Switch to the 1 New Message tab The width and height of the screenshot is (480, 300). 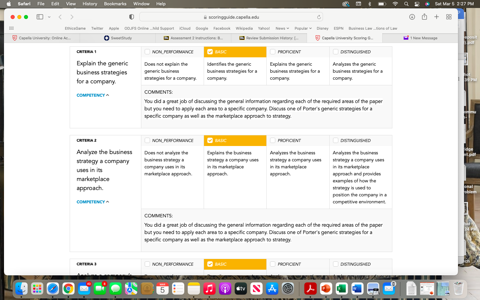point(420,38)
